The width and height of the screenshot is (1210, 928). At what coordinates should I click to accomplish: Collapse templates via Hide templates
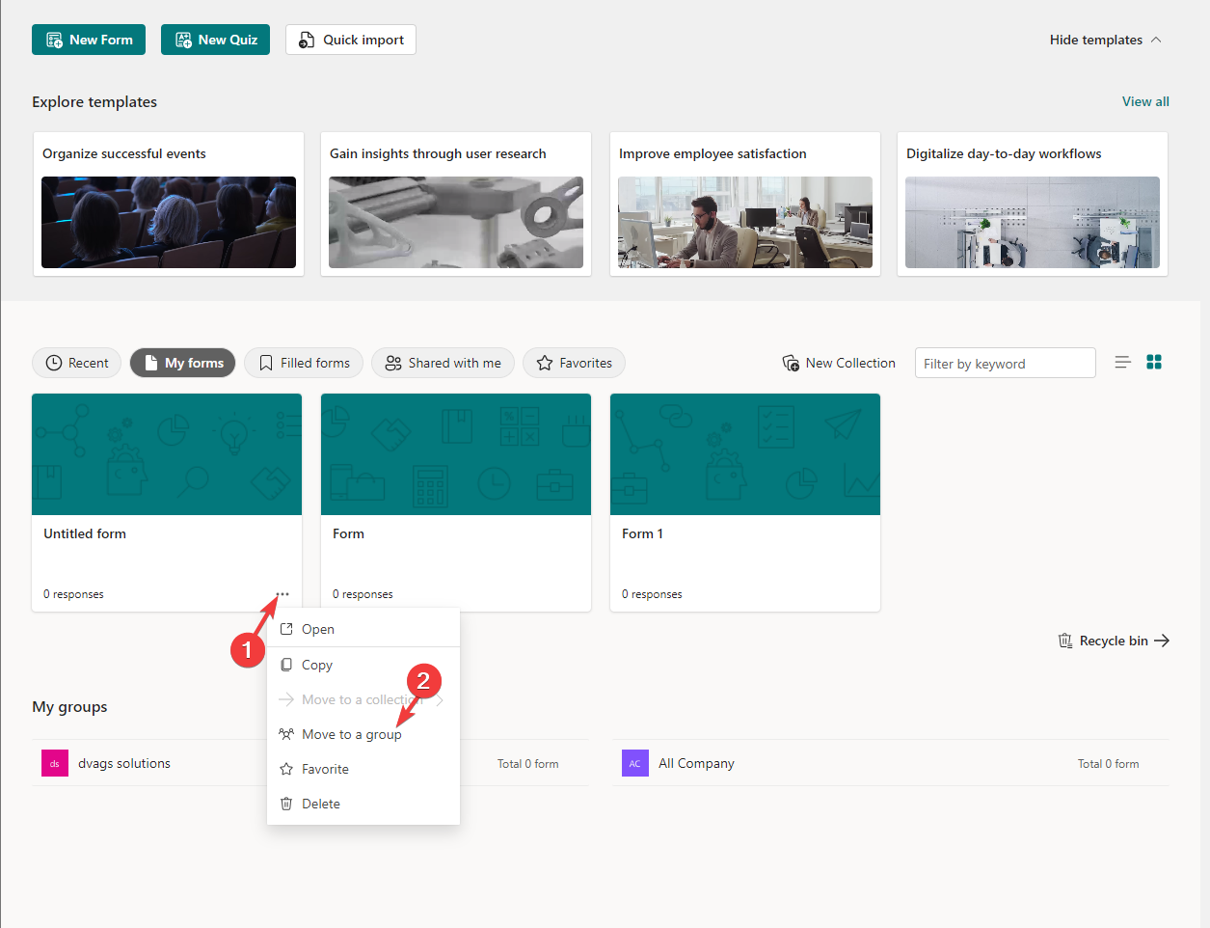(x=1105, y=40)
